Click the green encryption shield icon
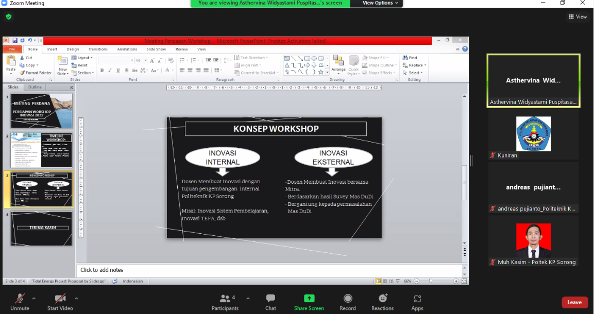 click(x=8, y=16)
